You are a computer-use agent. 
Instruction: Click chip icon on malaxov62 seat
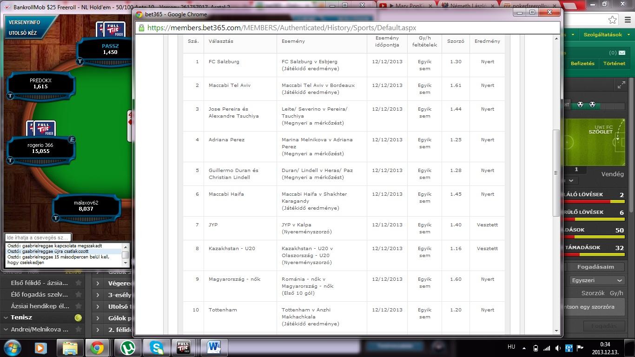click(x=56, y=218)
